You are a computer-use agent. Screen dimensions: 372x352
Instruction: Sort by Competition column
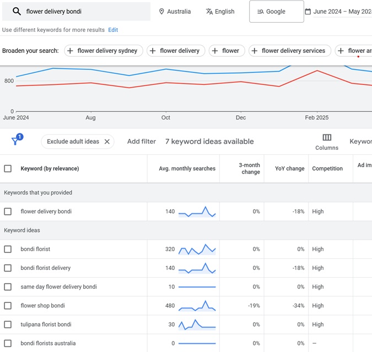coord(327,169)
